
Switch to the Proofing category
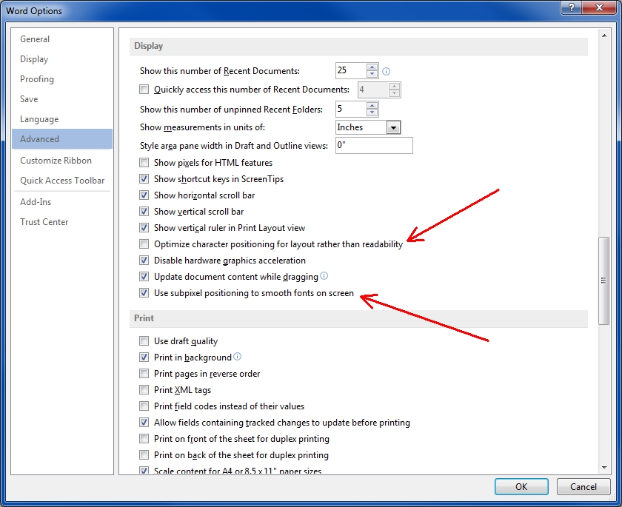[37, 78]
